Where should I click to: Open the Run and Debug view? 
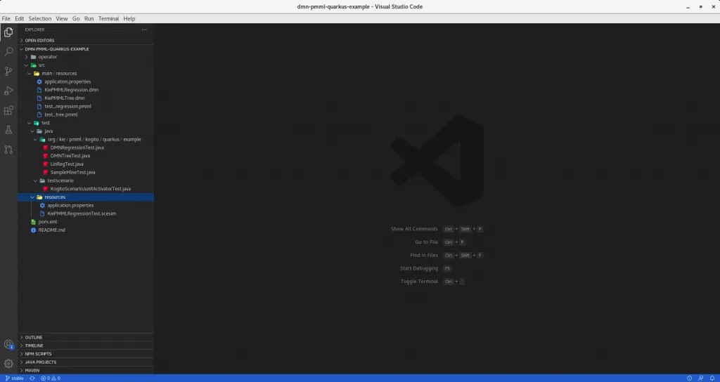8,91
